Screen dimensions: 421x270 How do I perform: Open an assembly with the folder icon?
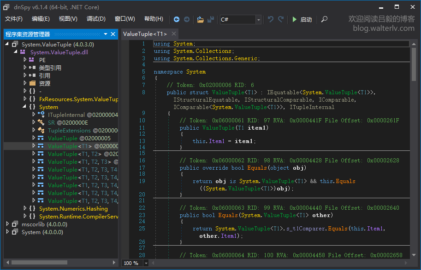click(200, 19)
